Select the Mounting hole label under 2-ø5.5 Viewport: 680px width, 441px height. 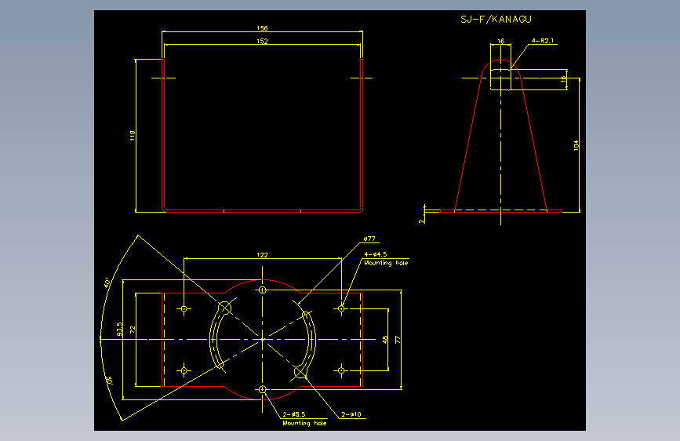tap(304, 423)
